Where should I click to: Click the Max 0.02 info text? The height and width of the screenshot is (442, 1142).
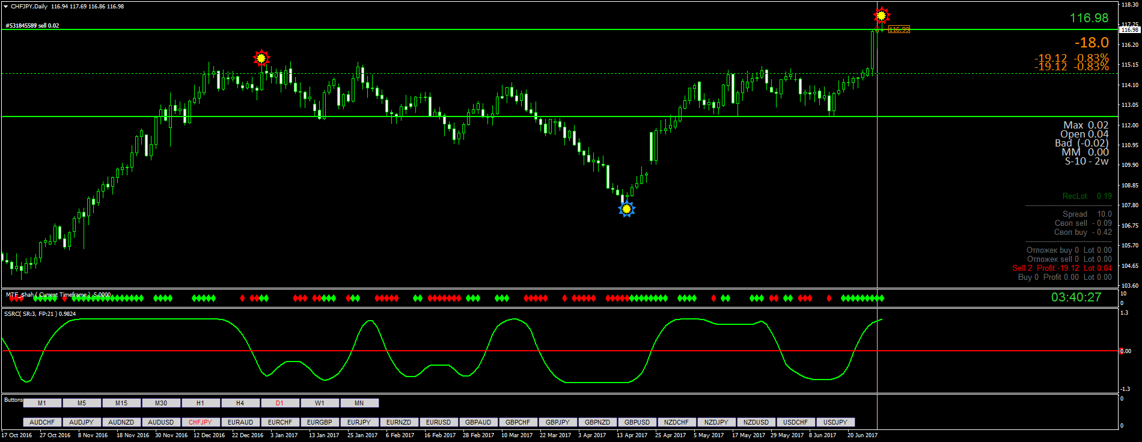[x=1086, y=126]
